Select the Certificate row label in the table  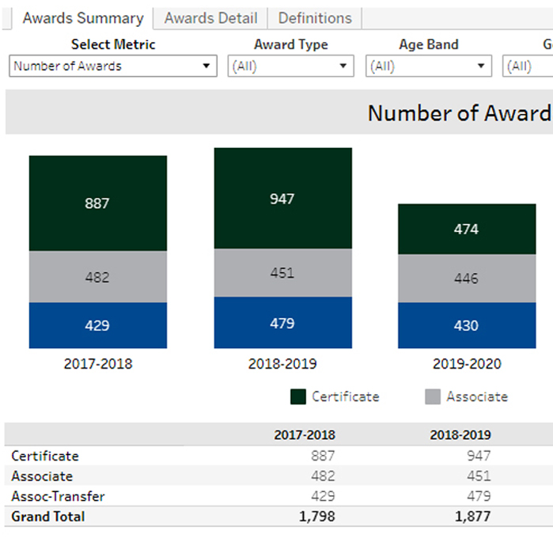[45, 456]
